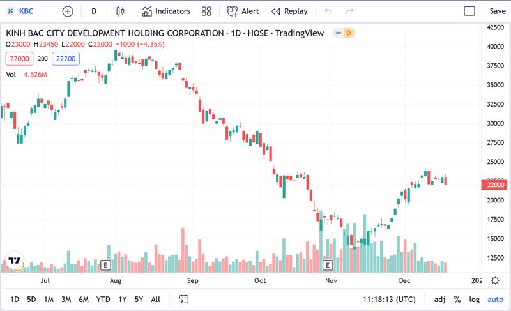Click the Save button
Viewport: 511px width, 311px height.
(x=498, y=11)
